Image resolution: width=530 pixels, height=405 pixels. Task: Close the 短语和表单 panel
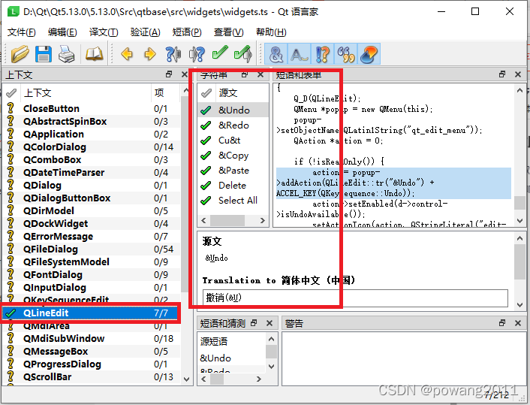518,74
